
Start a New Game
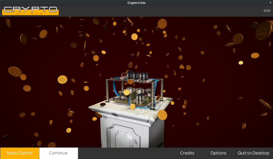(x=19, y=153)
